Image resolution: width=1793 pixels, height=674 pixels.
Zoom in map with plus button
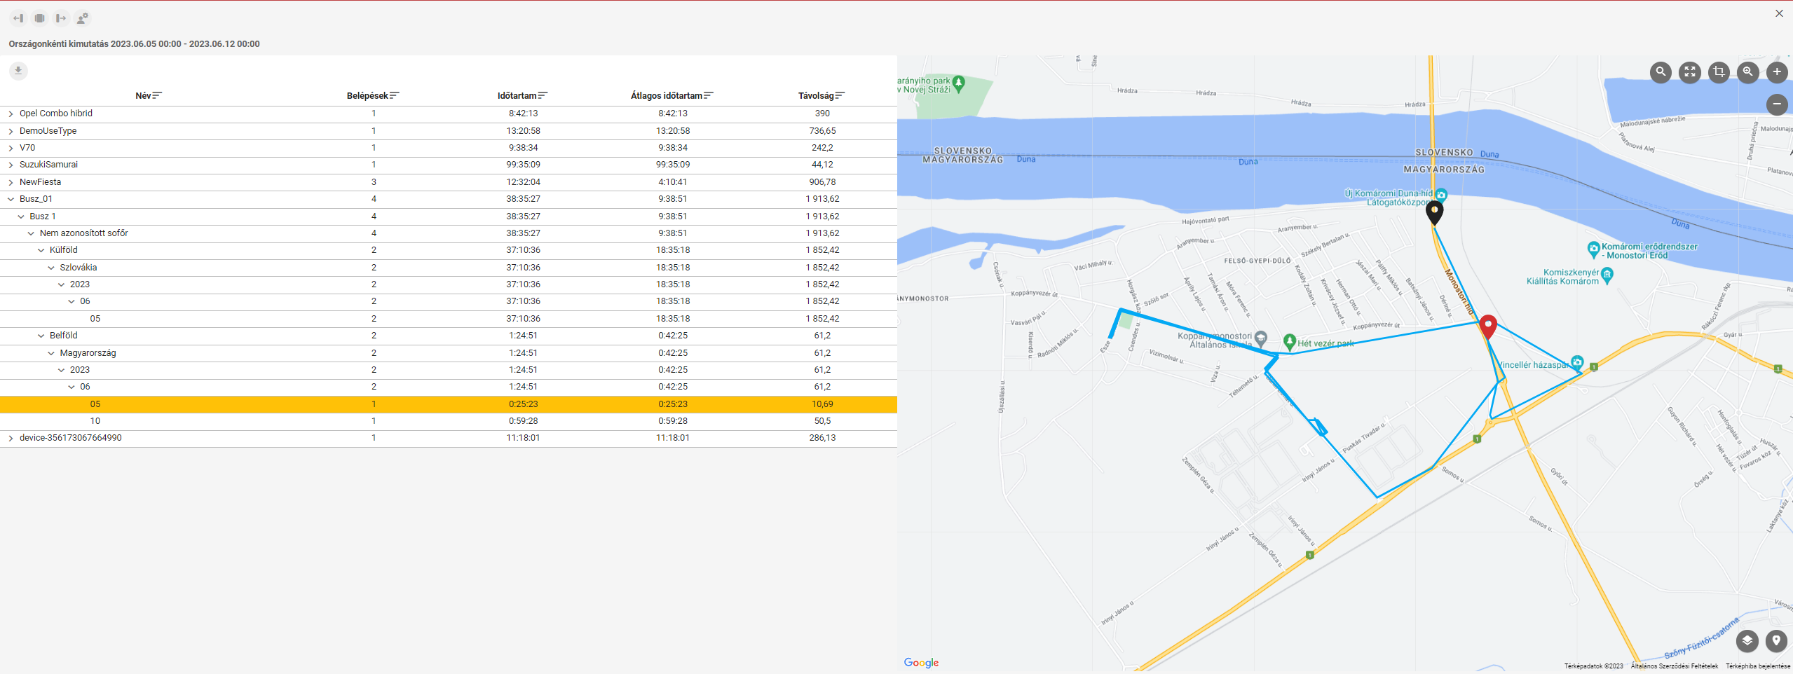pos(1776,71)
